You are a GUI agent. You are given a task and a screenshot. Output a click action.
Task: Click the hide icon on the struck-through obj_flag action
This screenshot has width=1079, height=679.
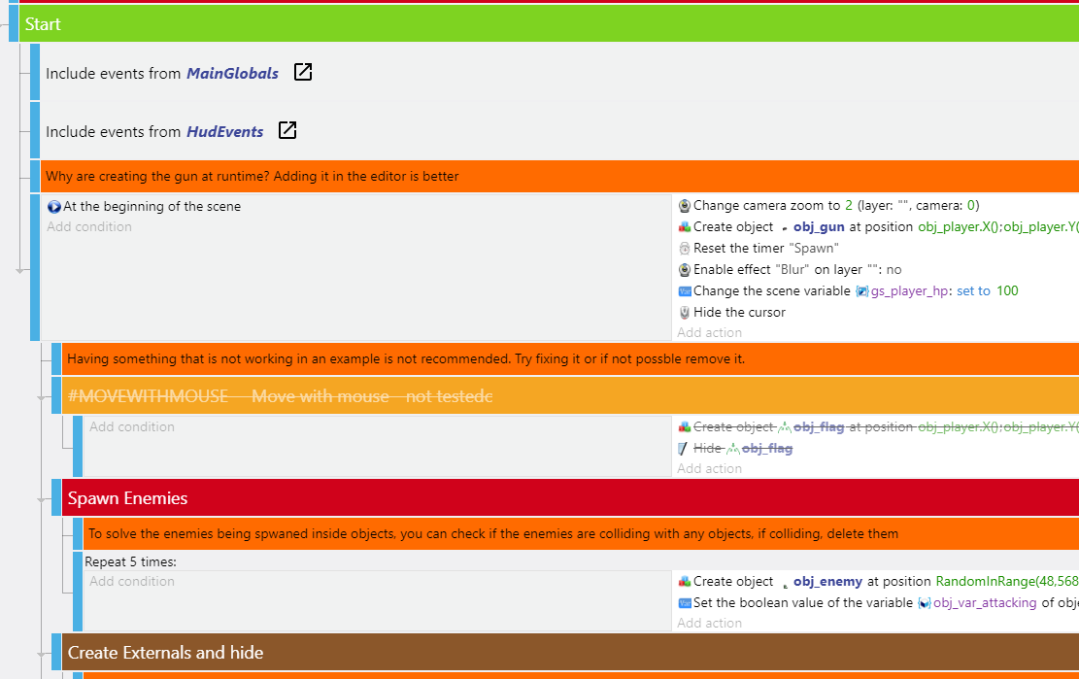(x=682, y=448)
